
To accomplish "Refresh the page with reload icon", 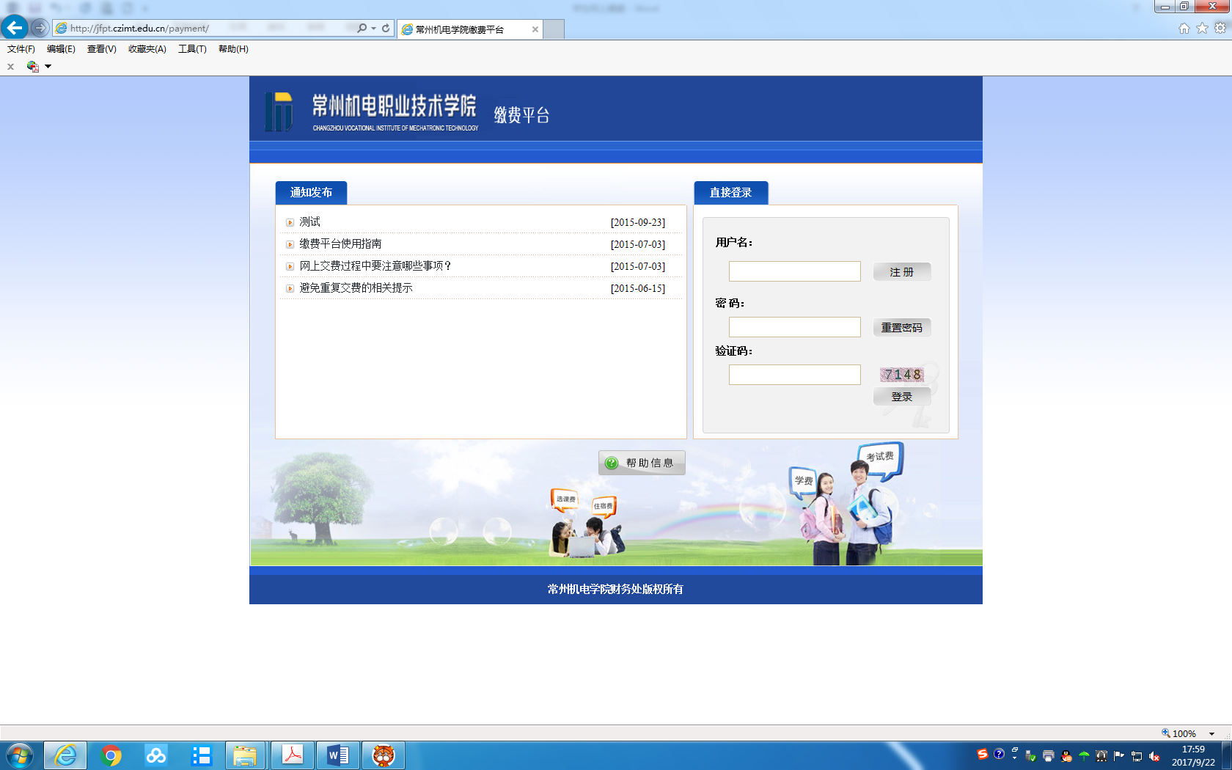I will coord(386,28).
